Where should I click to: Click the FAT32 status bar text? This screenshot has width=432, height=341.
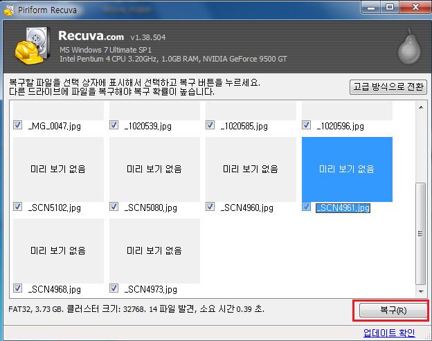(x=136, y=309)
